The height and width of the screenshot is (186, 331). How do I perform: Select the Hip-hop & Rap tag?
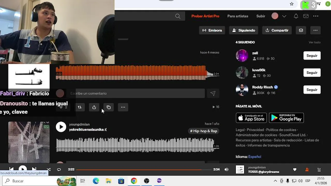(204, 131)
